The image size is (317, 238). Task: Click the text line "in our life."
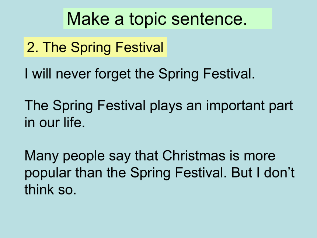pyautogui.click(x=55, y=123)
